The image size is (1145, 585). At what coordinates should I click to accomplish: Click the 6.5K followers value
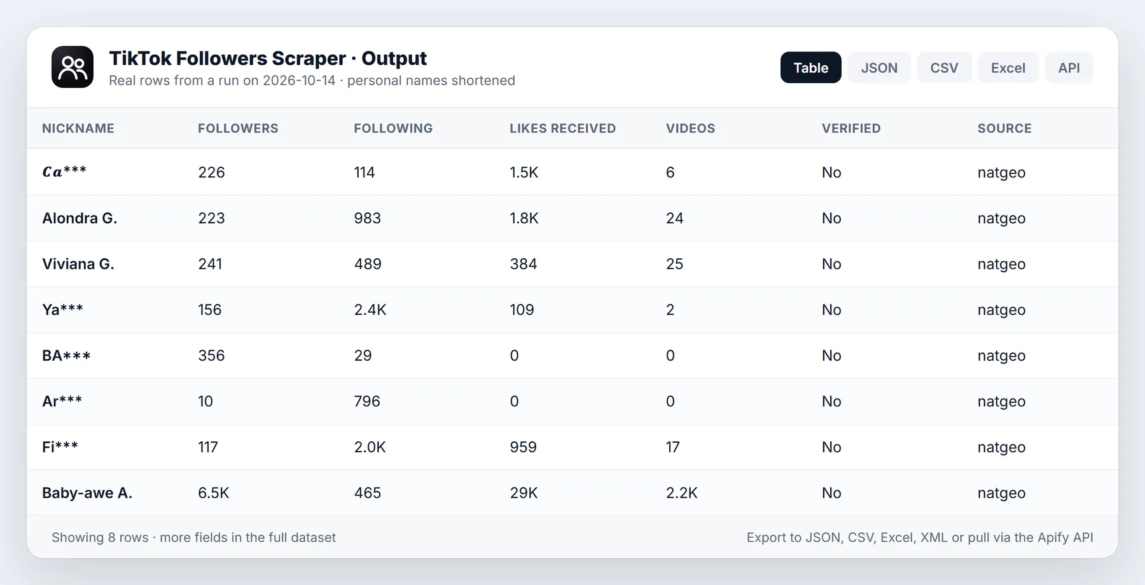[x=213, y=493]
